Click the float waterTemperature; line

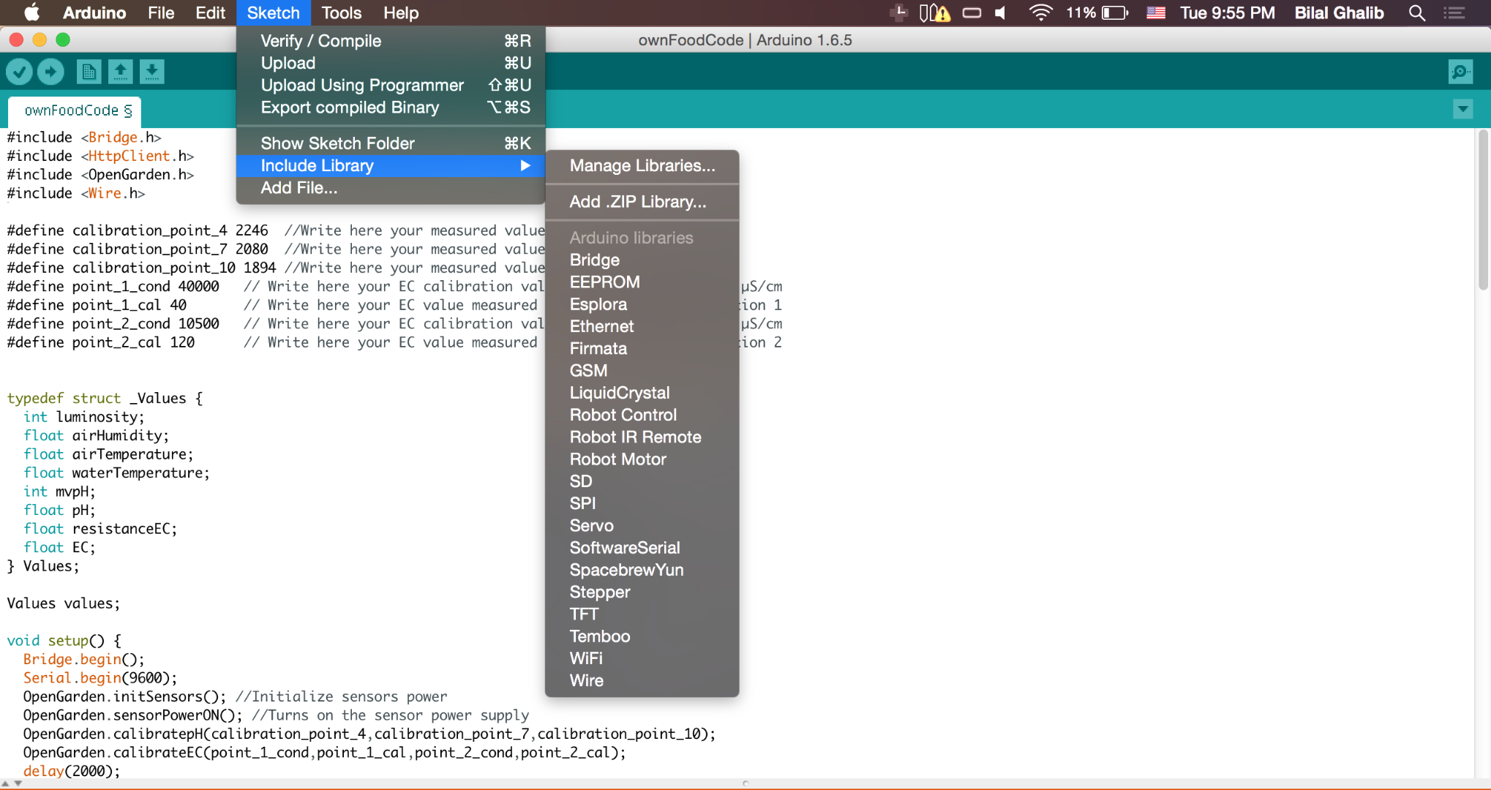116,473
